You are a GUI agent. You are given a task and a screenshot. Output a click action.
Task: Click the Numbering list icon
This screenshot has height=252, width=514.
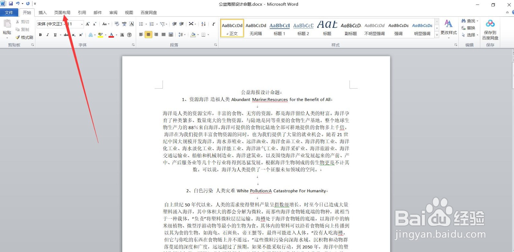[152, 24]
